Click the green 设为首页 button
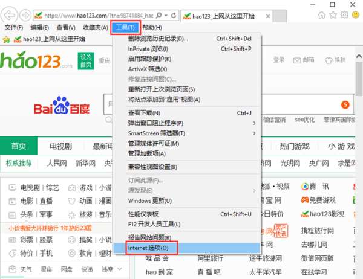Viewport: 363px width, 279px height. [x=86, y=61]
